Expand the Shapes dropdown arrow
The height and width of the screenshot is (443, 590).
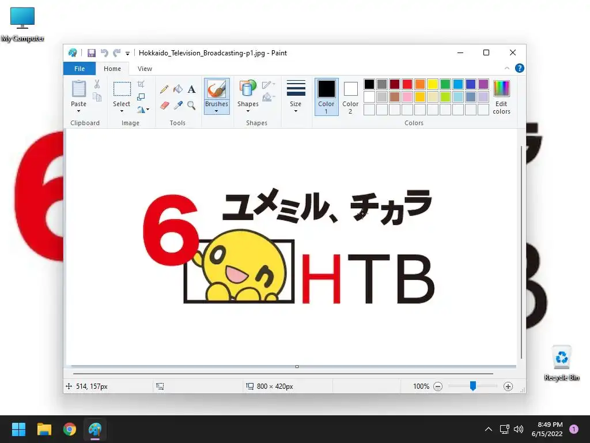click(x=248, y=111)
